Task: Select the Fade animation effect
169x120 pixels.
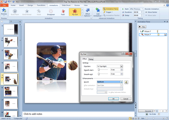Action: click(x=63, y=12)
